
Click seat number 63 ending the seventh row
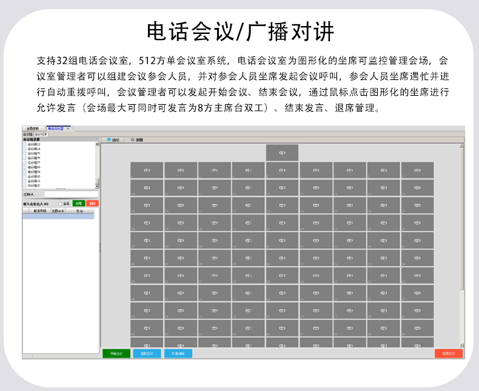coord(418,276)
